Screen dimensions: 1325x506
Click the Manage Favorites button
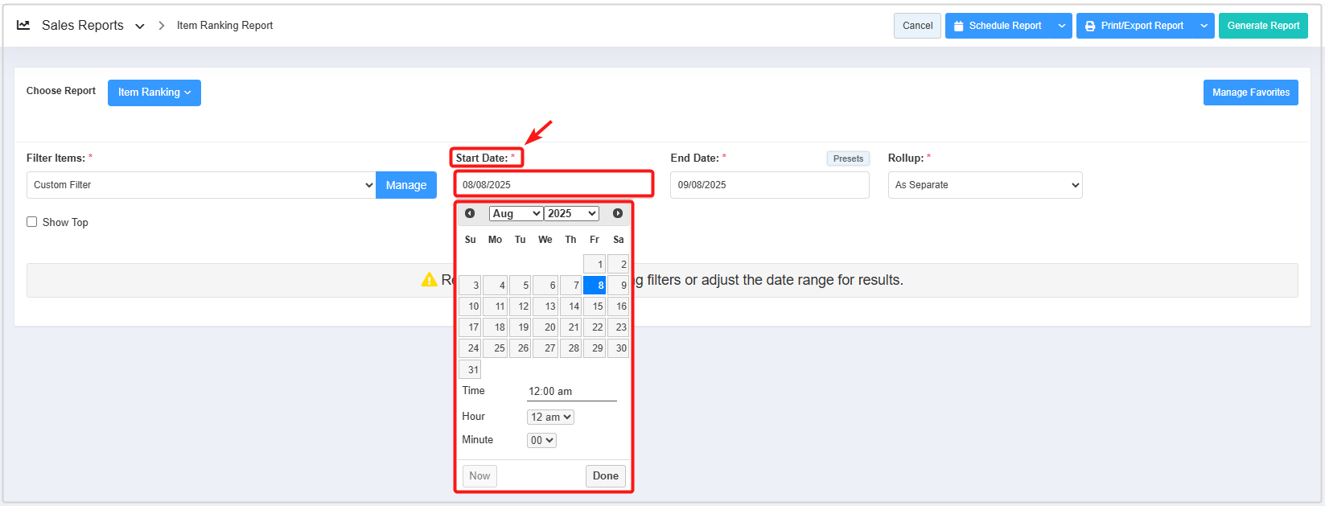[x=1251, y=93]
